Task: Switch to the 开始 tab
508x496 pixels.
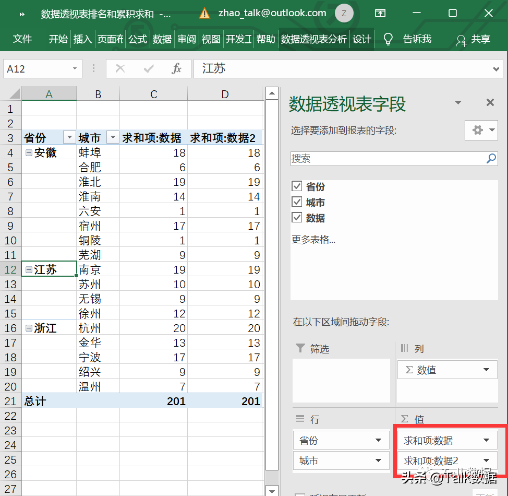Action: [58, 39]
